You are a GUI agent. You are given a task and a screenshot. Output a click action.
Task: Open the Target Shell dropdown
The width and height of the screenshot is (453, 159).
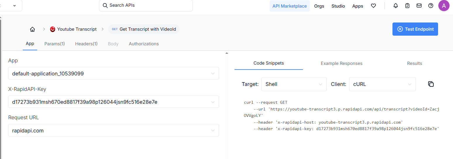pyautogui.click(x=294, y=84)
